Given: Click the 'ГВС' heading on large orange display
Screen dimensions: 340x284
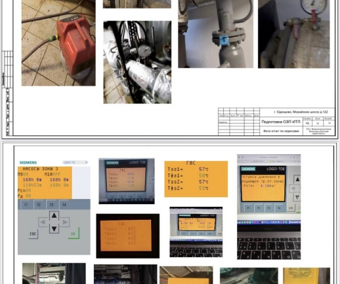Looking at the screenshot, I should click(191, 163).
